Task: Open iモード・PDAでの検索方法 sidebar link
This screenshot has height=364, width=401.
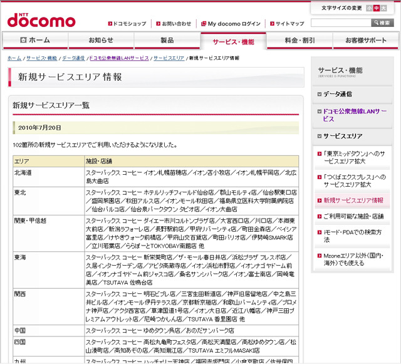Action: click(x=352, y=236)
